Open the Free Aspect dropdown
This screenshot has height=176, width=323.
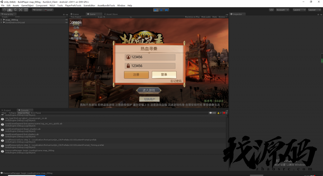tap(83, 17)
